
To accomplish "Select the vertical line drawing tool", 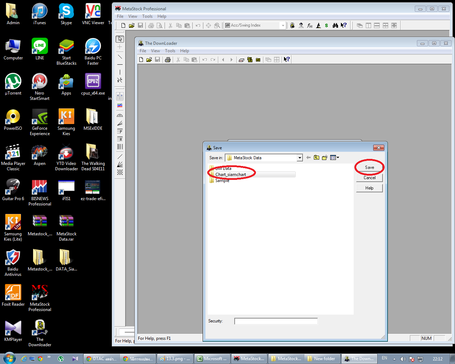I will tap(120, 72).
